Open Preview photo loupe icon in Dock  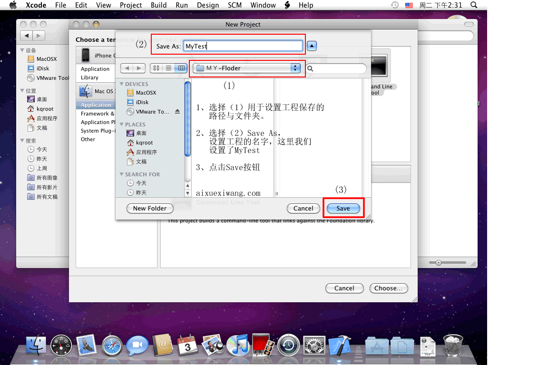point(213,345)
